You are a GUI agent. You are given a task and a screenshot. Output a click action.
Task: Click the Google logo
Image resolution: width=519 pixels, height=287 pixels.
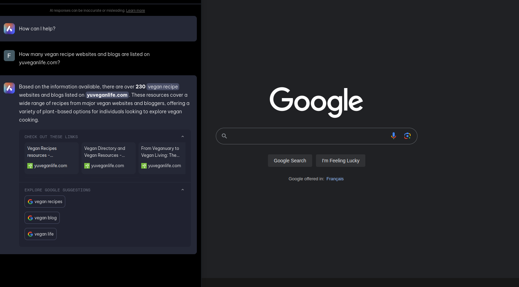click(316, 102)
